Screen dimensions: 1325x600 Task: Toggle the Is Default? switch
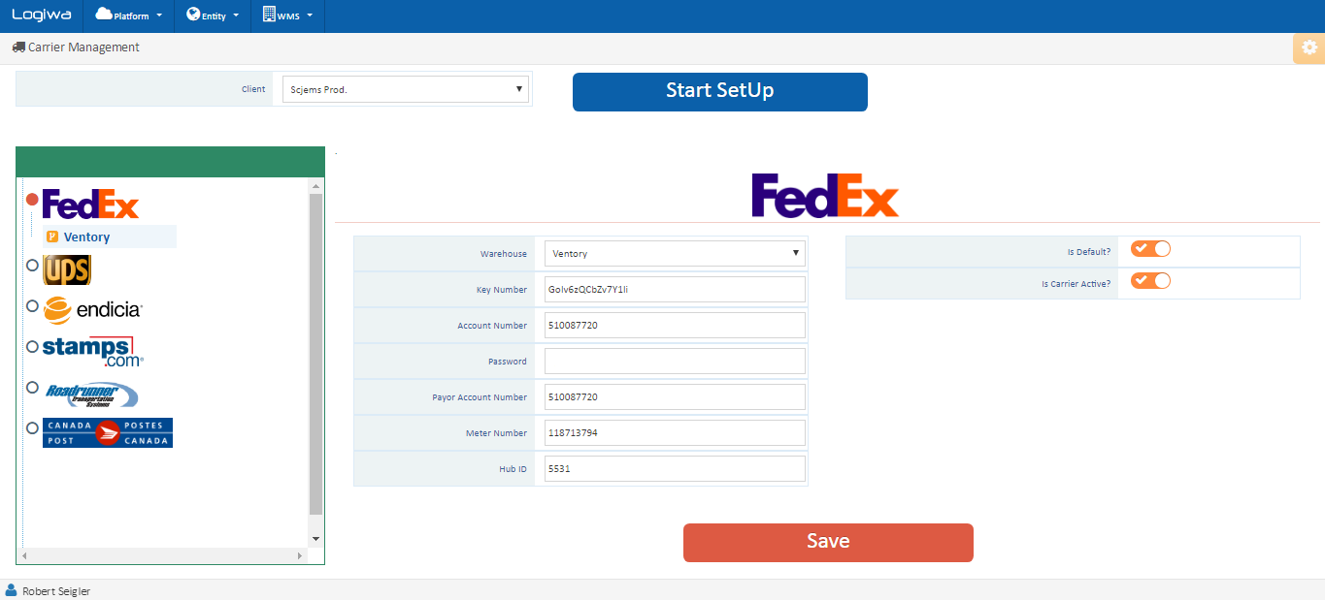coord(1150,249)
